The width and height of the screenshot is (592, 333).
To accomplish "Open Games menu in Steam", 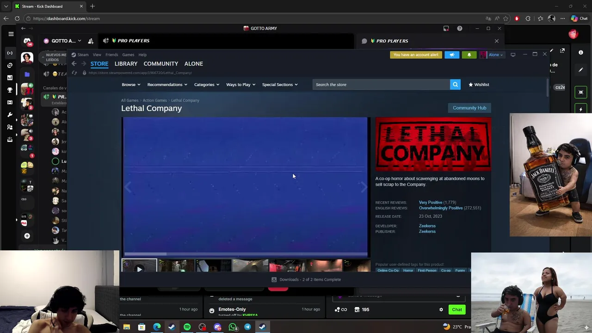I will pyautogui.click(x=128, y=55).
